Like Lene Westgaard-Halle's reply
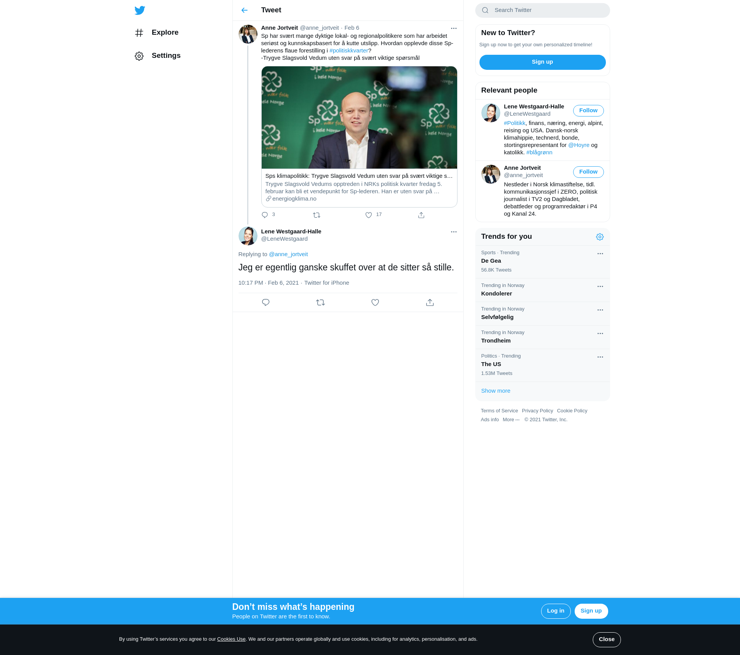740x655 pixels. (x=375, y=302)
